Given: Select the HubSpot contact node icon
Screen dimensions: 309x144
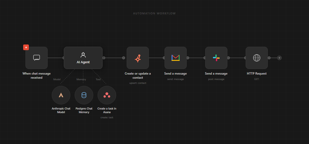Looking at the screenshot, I should (x=138, y=58).
